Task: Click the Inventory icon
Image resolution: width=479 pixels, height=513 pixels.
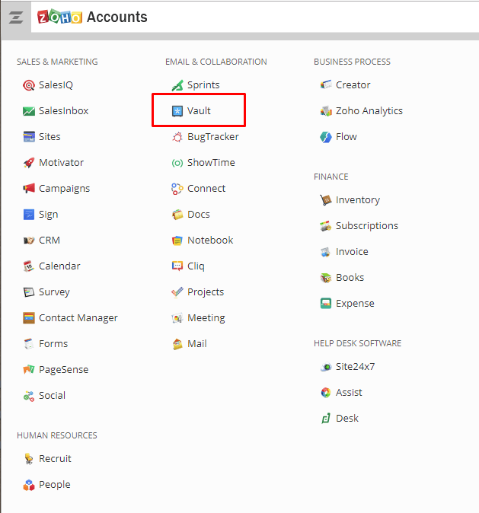Action: tap(326, 200)
